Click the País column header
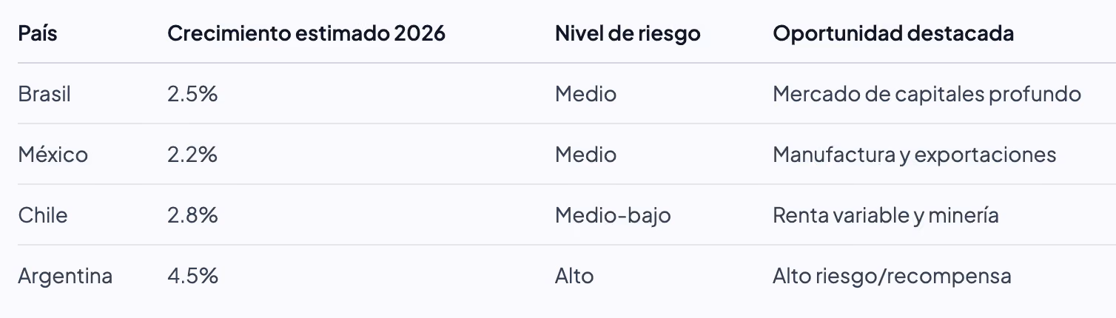The image size is (1116, 318). click(38, 33)
